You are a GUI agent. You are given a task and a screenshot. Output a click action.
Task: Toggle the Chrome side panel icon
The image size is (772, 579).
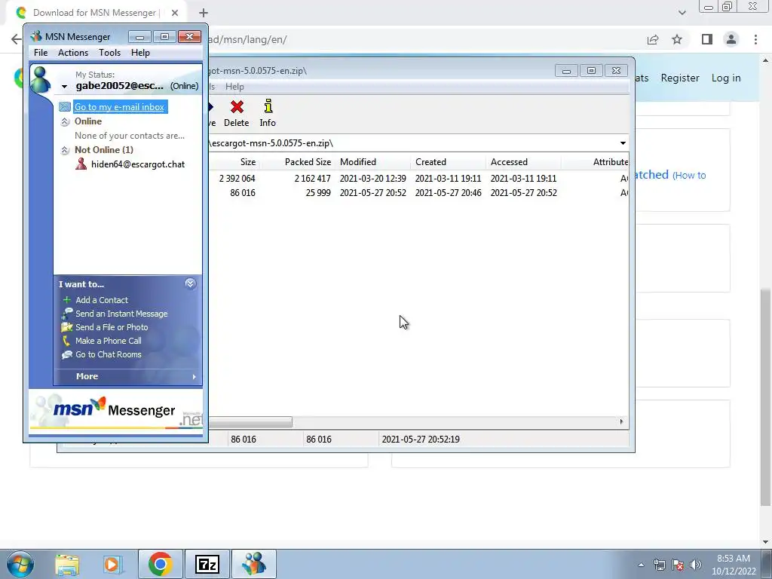tap(707, 39)
